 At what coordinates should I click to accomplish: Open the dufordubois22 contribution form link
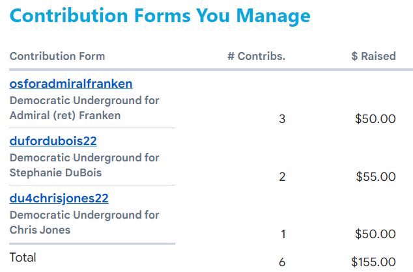click(x=53, y=141)
